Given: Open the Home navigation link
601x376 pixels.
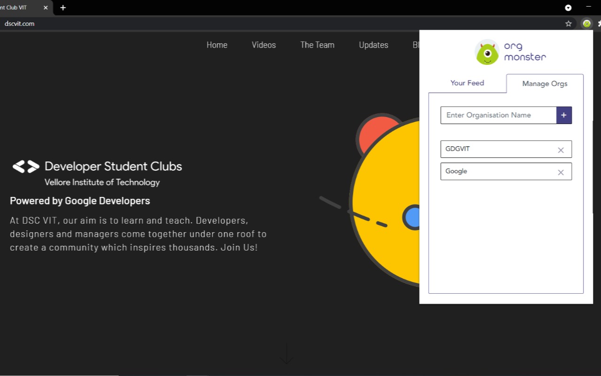Looking at the screenshot, I should [217, 45].
